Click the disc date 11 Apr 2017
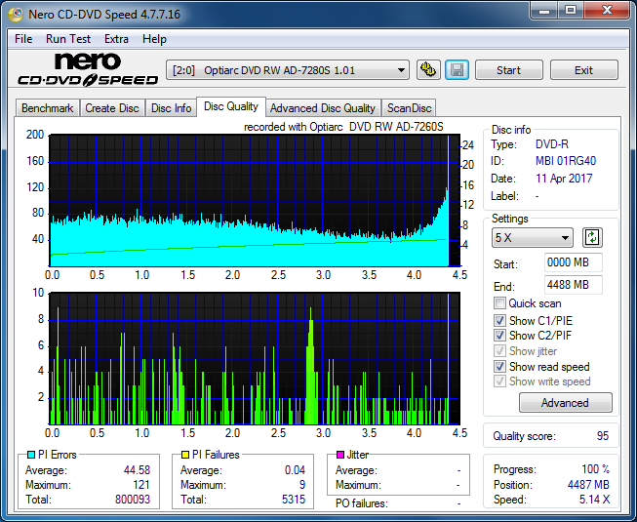 coord(564,179)
